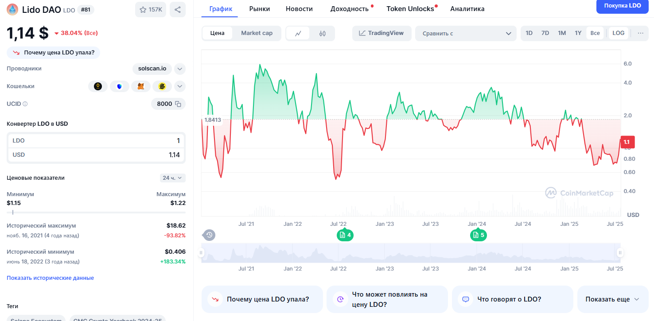Open the solscan.io explorer link

[152, 69]
